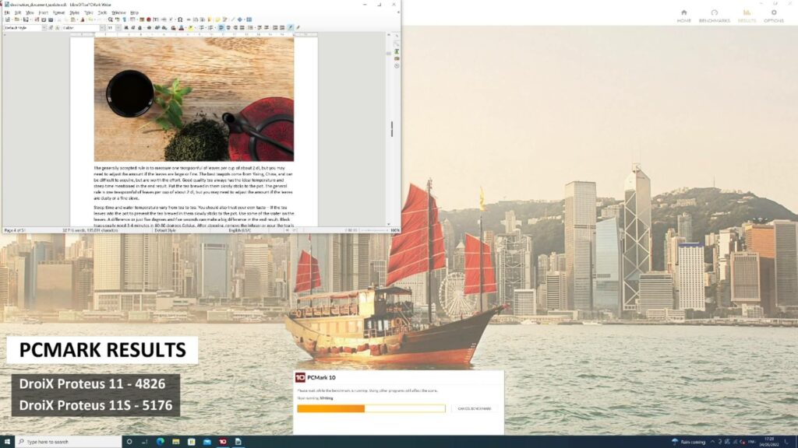Click the PCMark benchmark progress bar
The height and width of the screenshot is (448, 798).
coord(371,408)
